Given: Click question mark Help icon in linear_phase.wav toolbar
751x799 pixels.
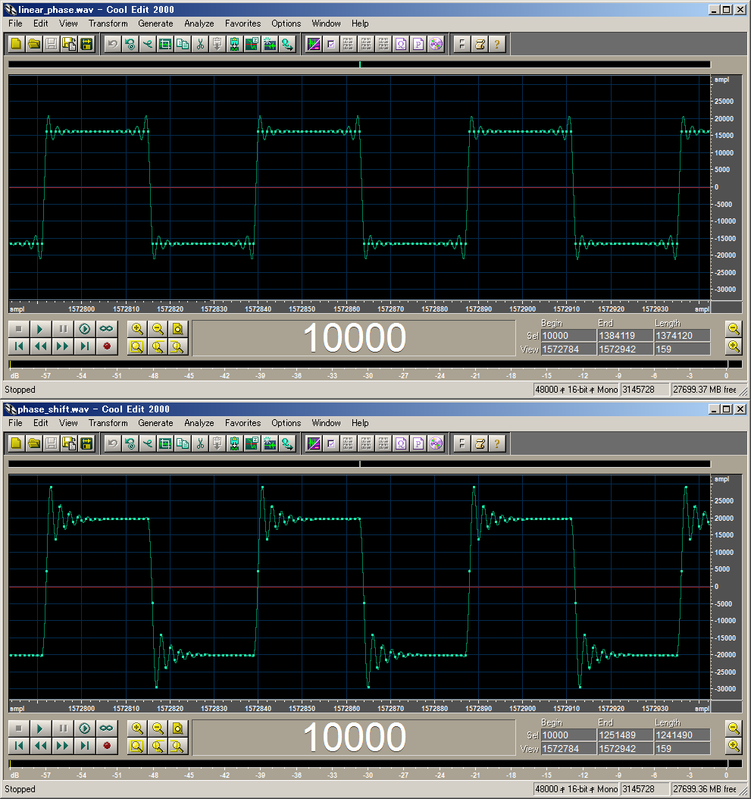Looking at the screenshot, I should click(x=497, y=44).
